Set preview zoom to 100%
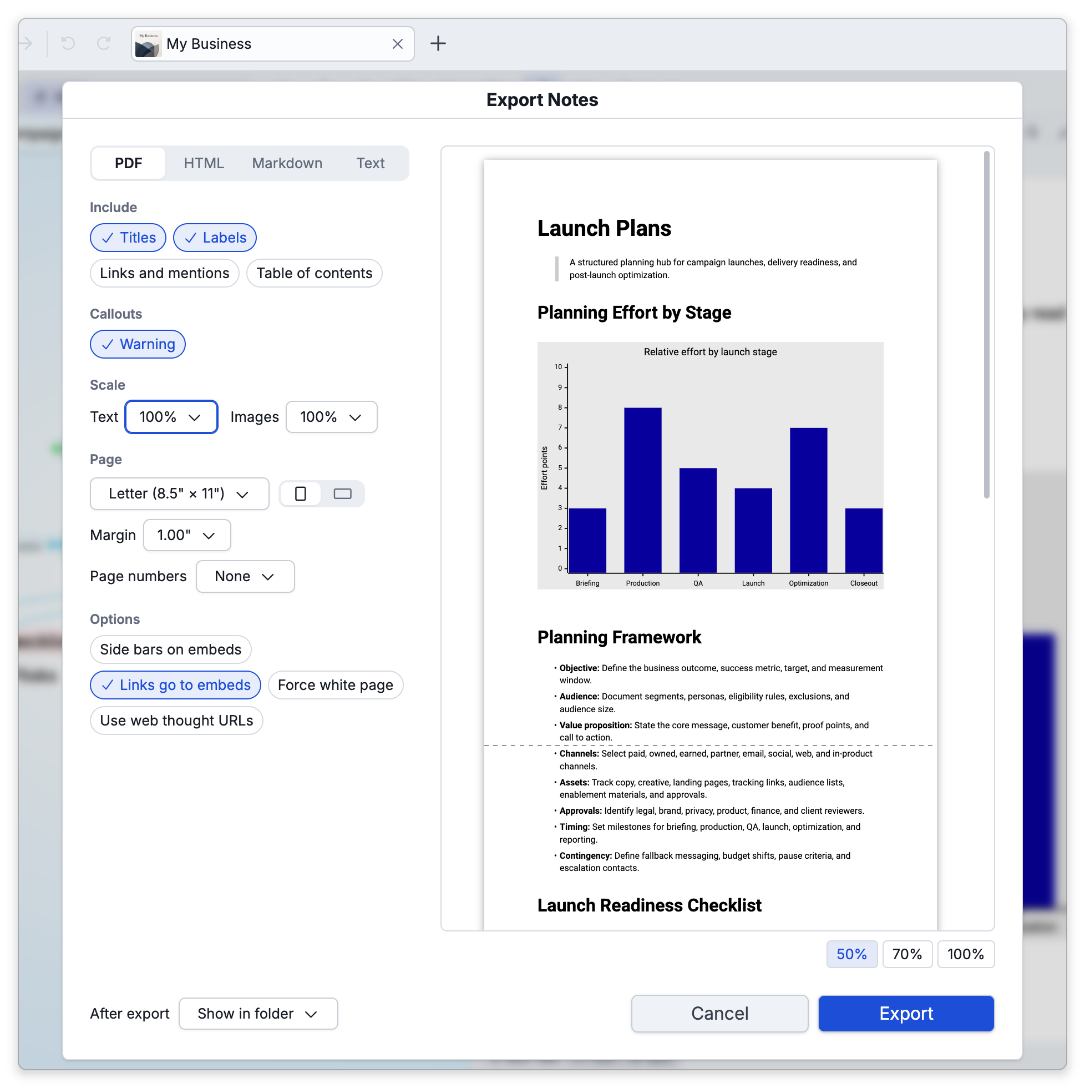The height and width of the screenshot is (1088, 1085). [x=966, y=954]
